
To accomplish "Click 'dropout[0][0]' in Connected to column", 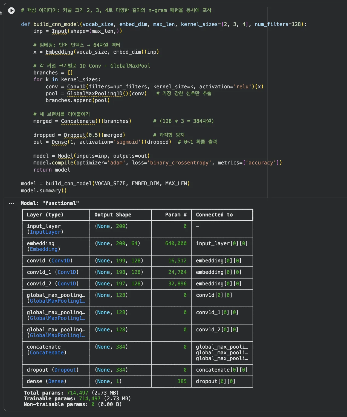I will tap(216, 381).
